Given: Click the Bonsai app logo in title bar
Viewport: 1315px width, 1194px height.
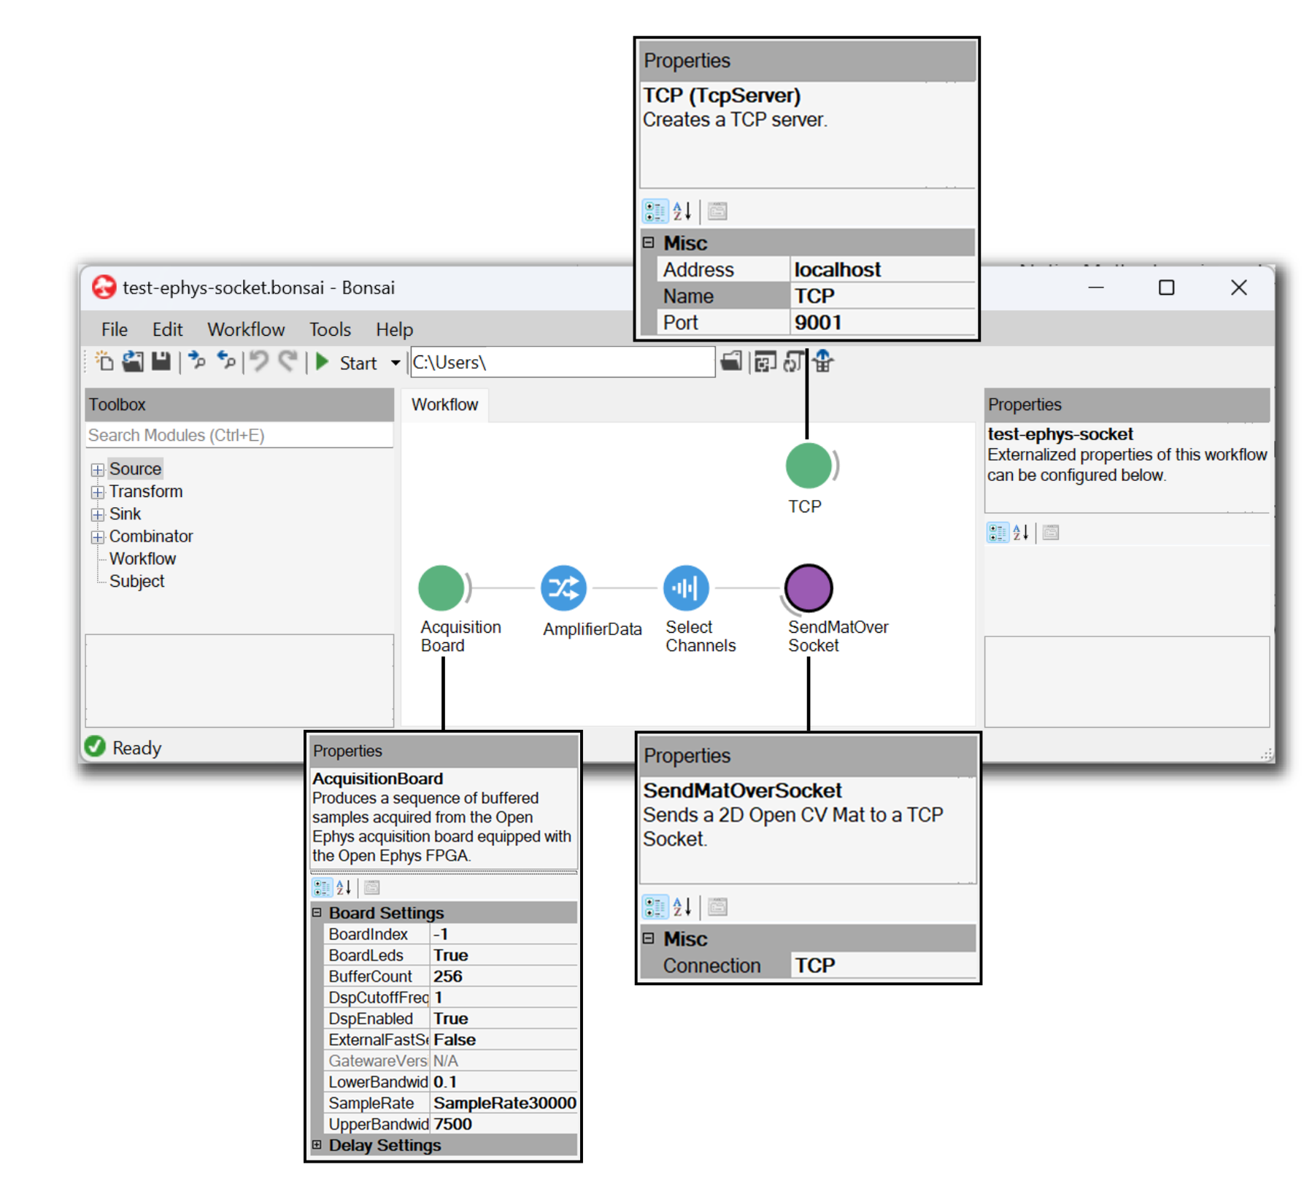Looking at the screenshot, I should (104, 288).
